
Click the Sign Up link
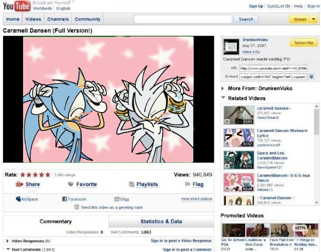(256, 6)
